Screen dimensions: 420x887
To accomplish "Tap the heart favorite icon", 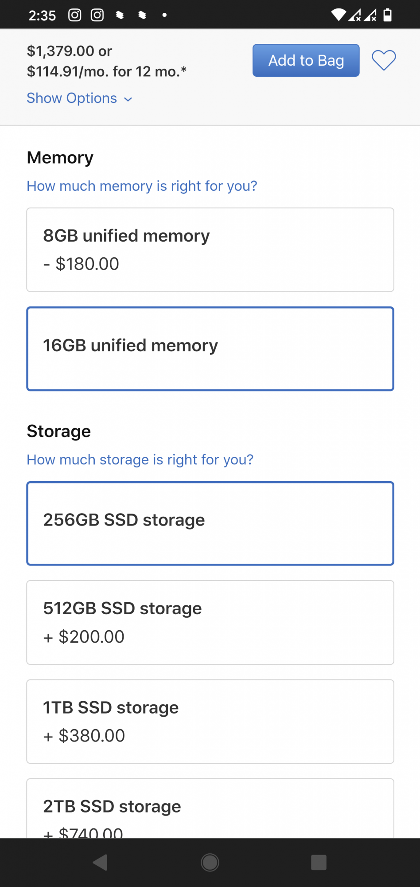I will [384, 60].
